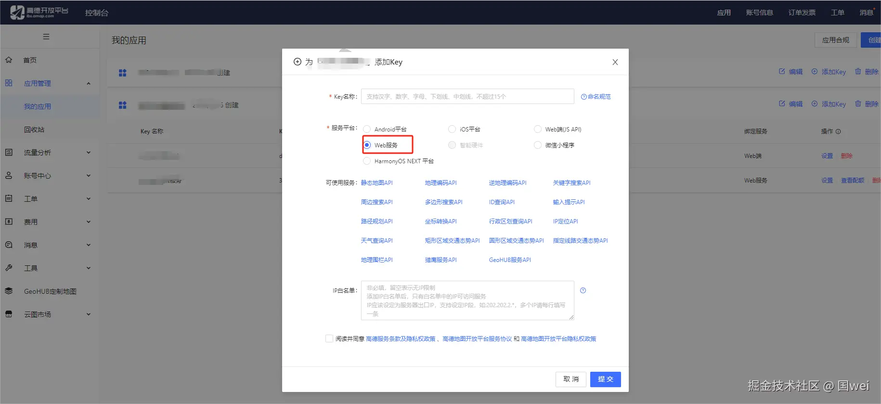Expand the 账号中心 menu arrow

click(x=89, y=175)
